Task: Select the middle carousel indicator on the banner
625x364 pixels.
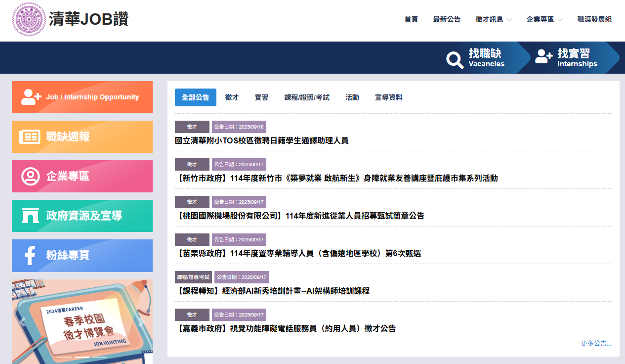Action: (82, 357)
